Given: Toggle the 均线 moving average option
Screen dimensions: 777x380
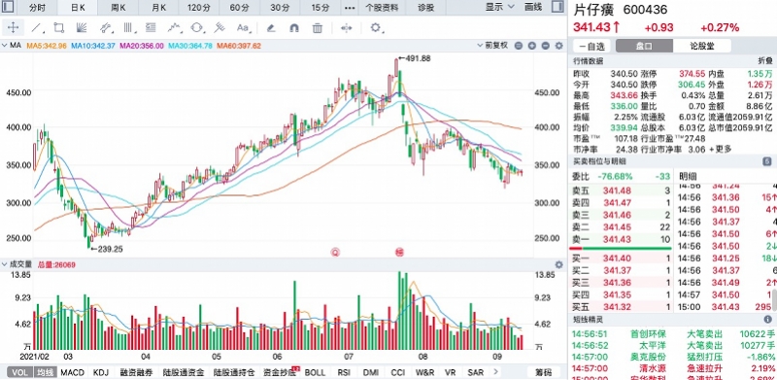Looking at the screenshot, I should [45, 372].
